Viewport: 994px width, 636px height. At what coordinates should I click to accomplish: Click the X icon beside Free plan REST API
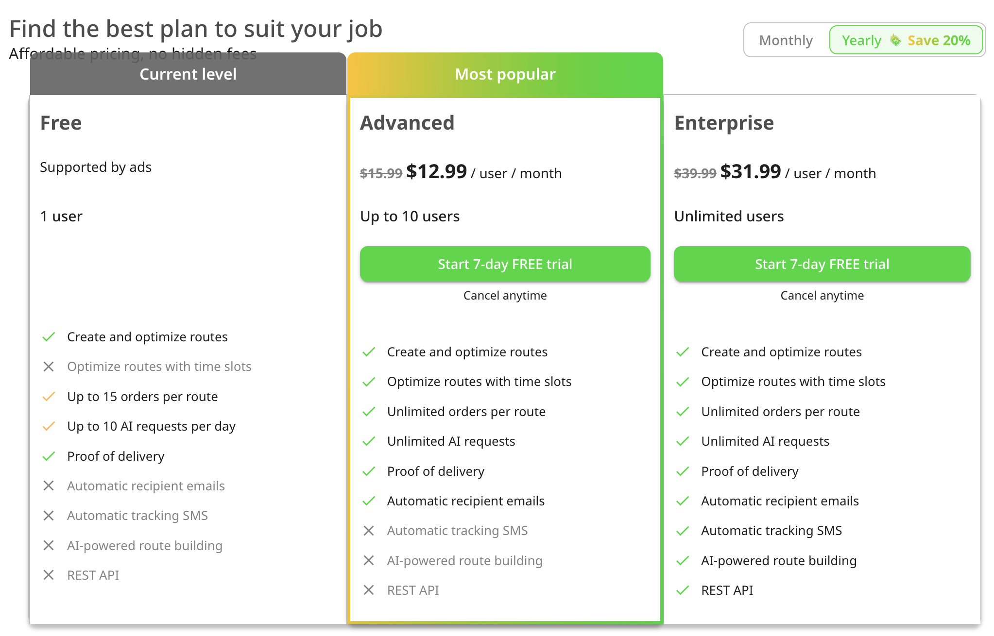point(49,575)
